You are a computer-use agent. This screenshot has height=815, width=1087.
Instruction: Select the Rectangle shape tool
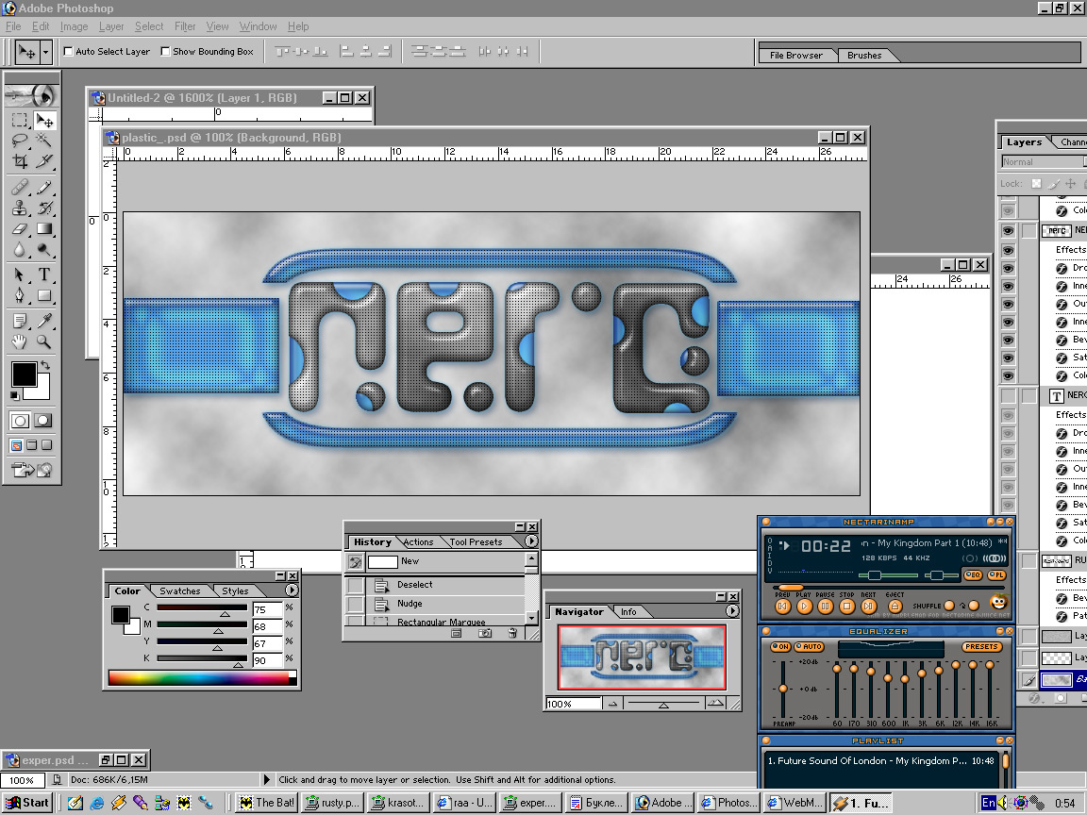43,296
